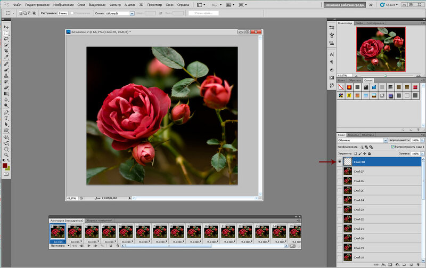Show layer Слой 21 via visibility box

pyautogui.click(x=340, y=229)
